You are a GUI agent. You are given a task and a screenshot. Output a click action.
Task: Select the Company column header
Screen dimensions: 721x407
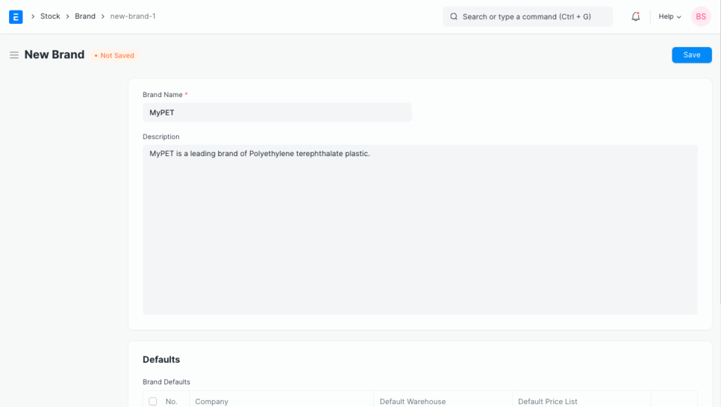(x=212, y=401)
